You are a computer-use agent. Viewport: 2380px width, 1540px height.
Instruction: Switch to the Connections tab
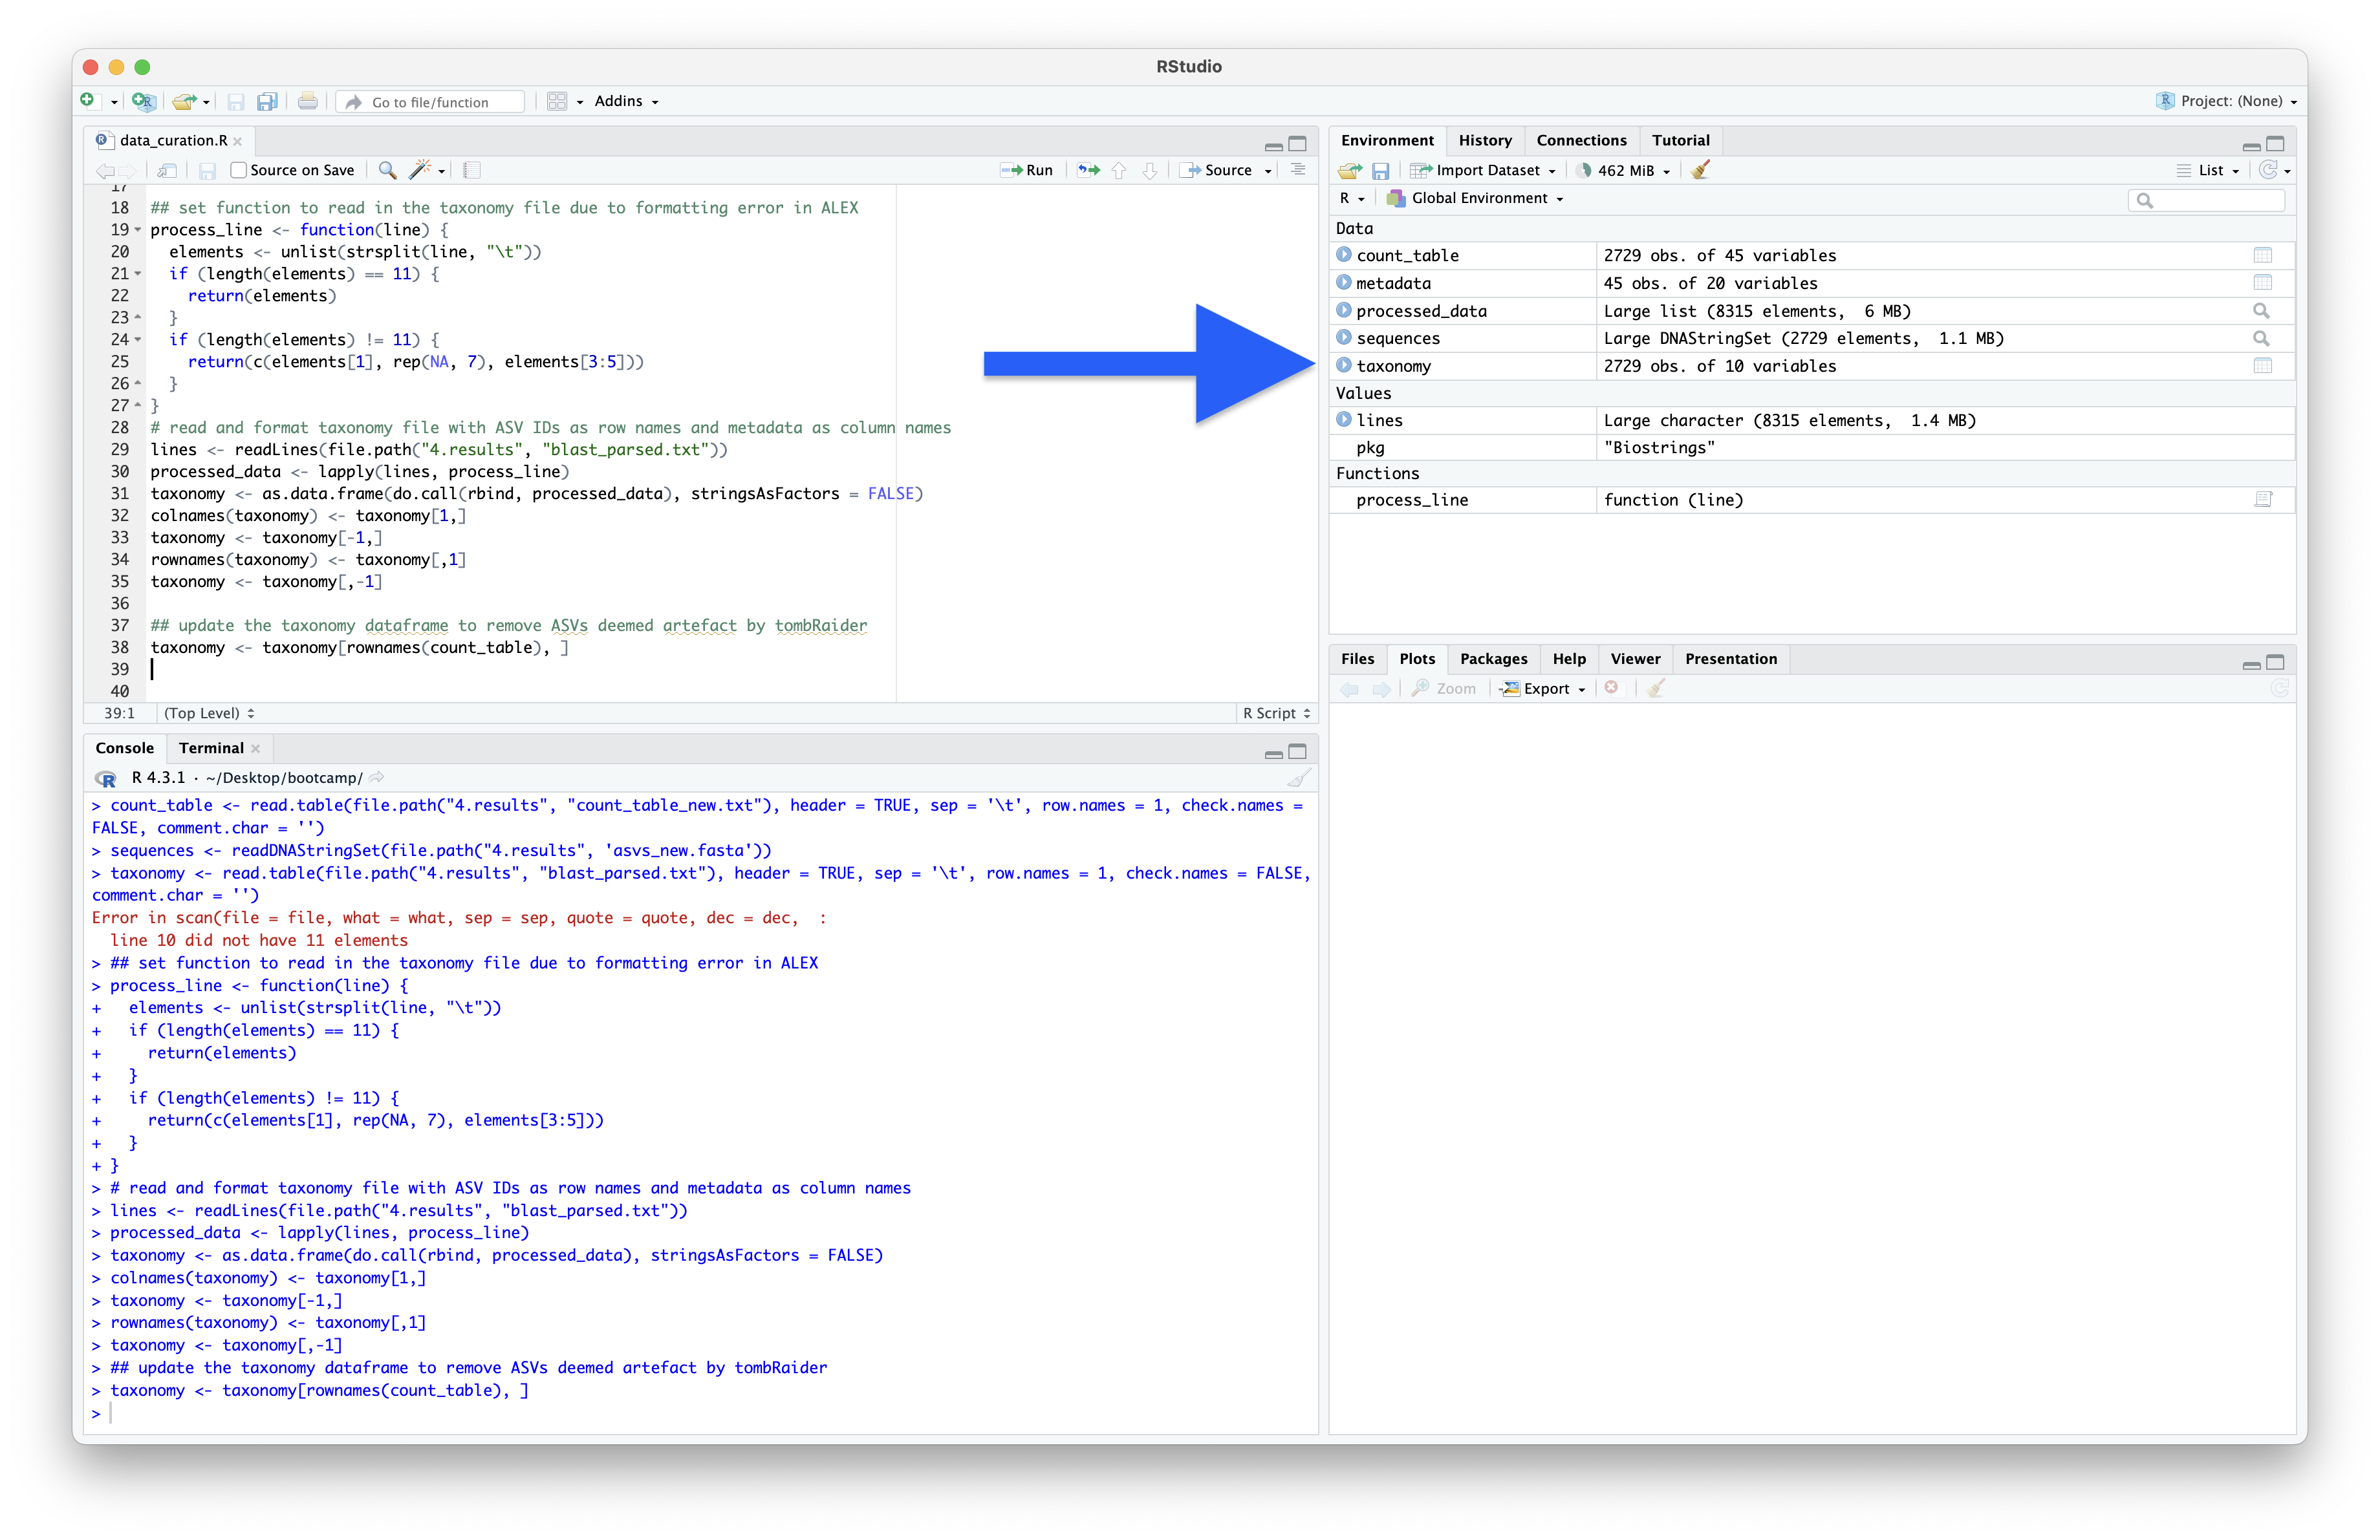tap(1581, 140)
